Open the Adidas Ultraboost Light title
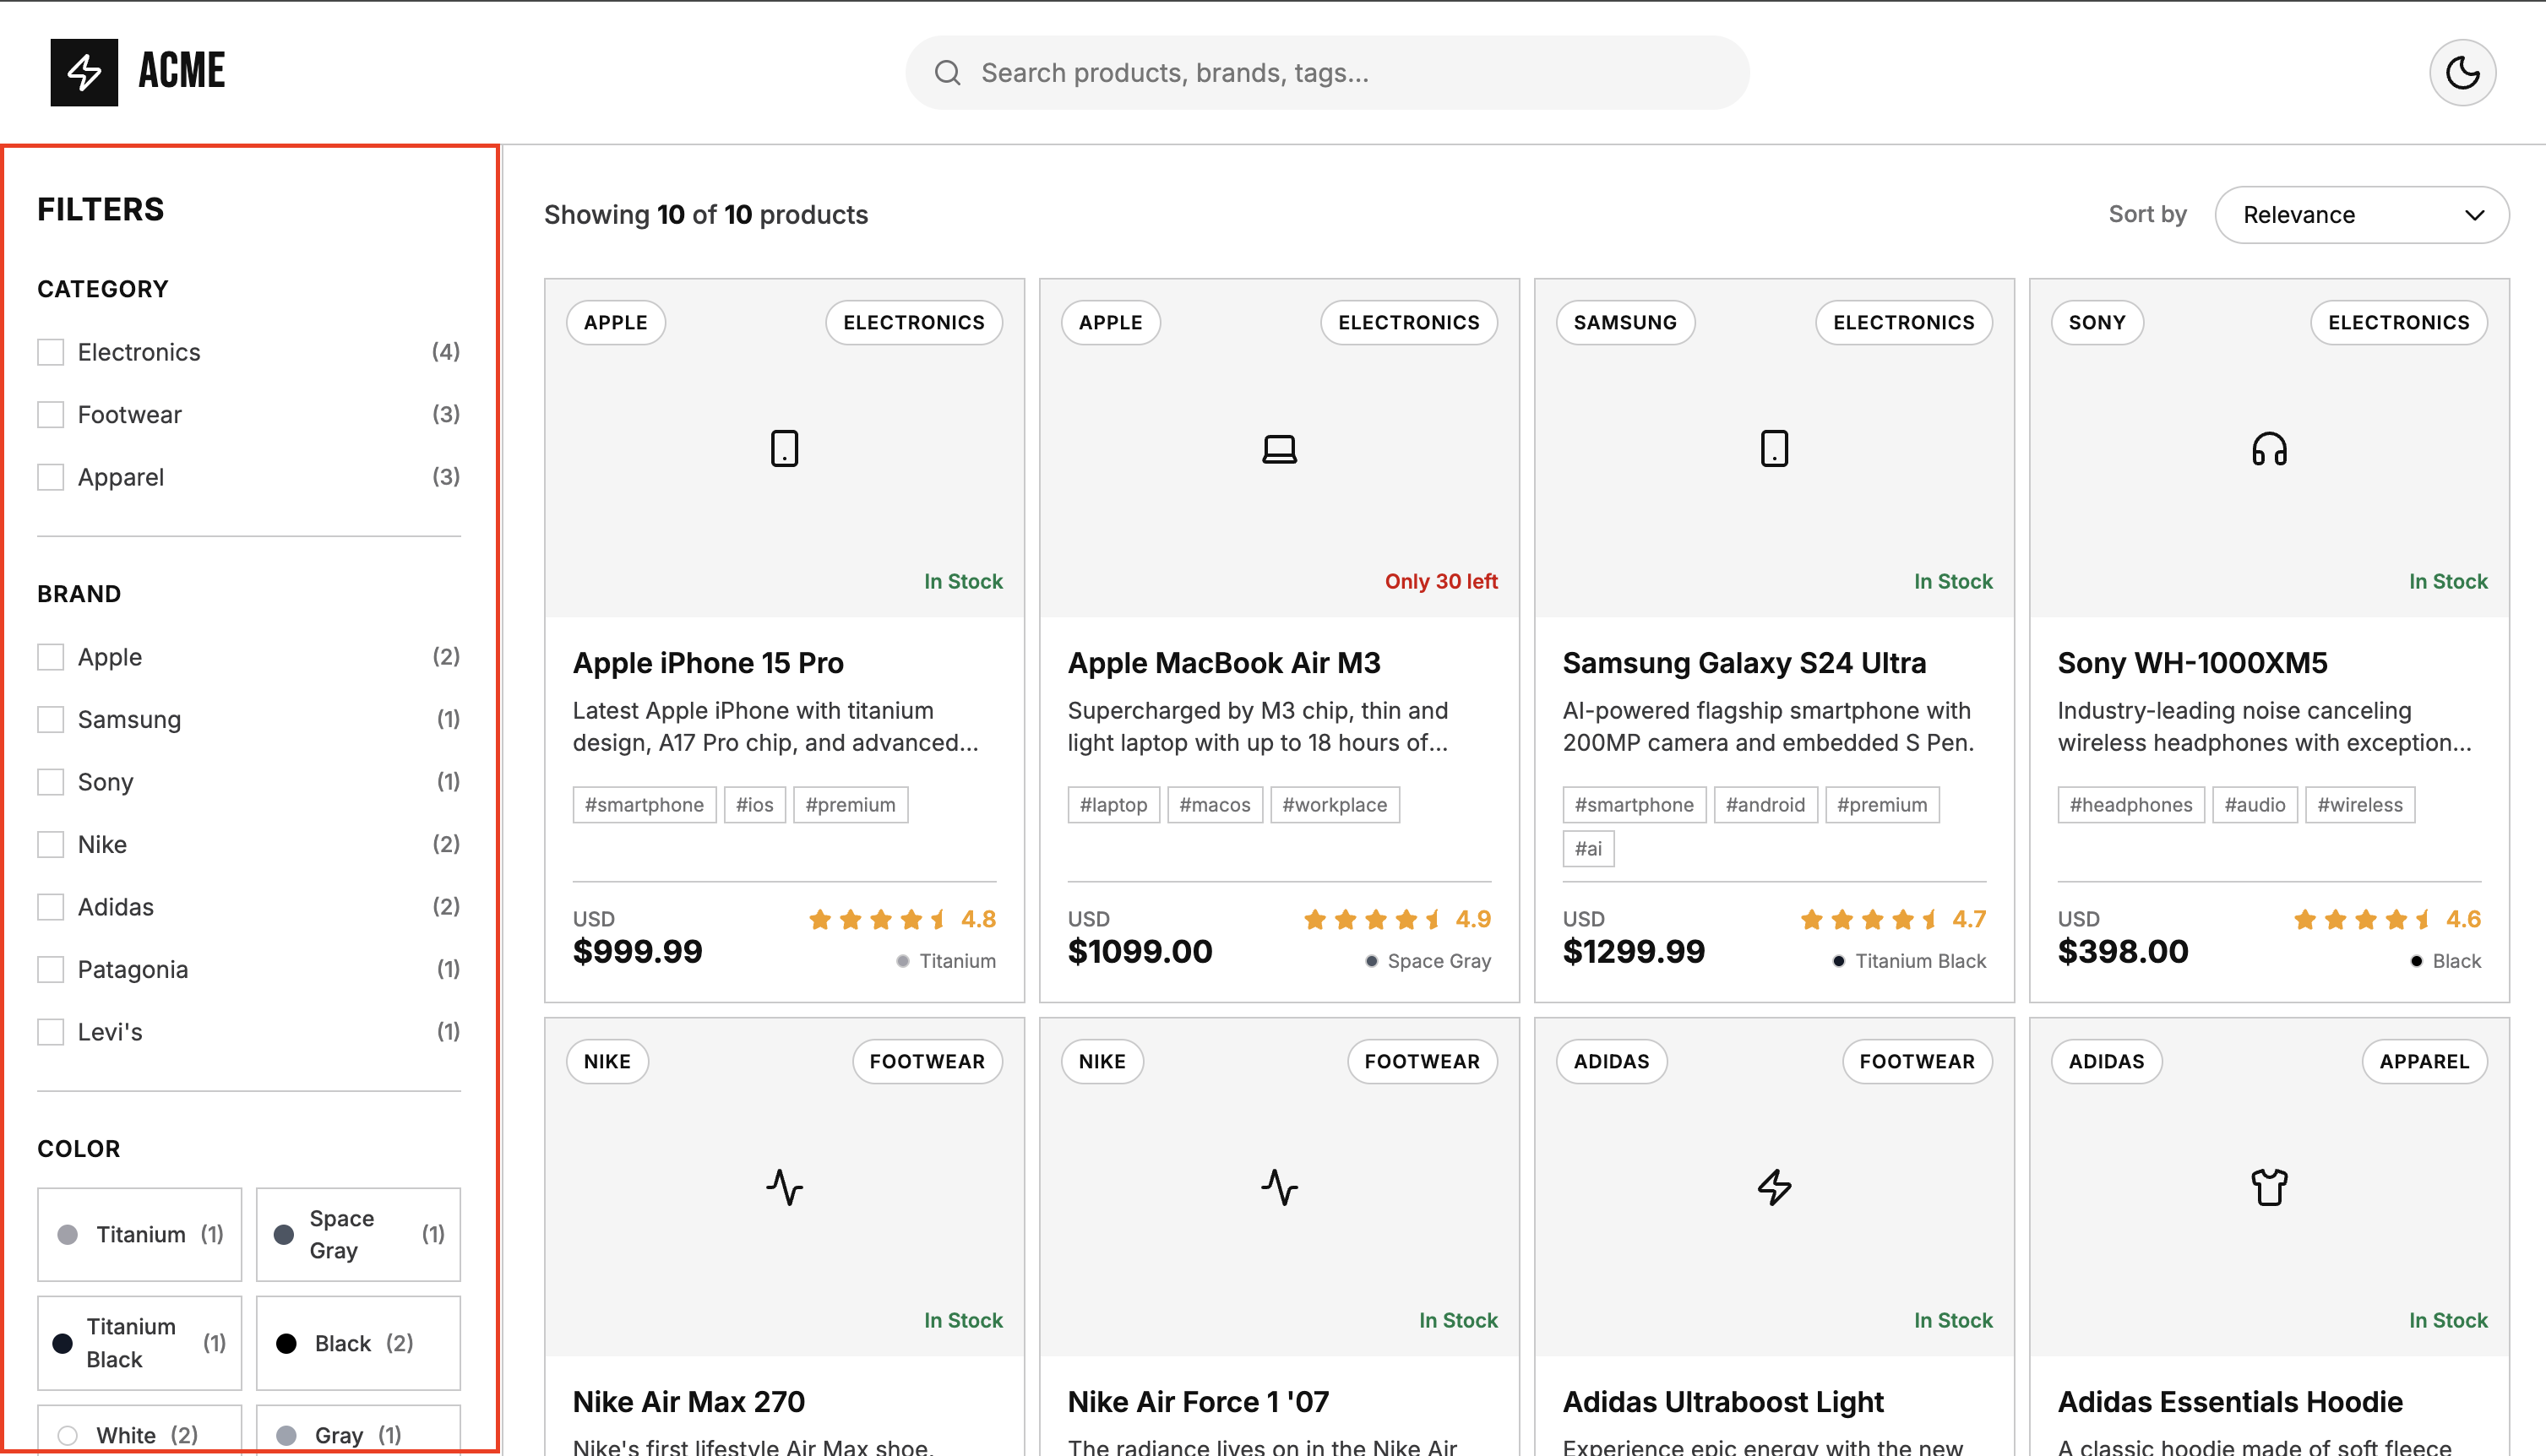 pyautogui.click(x=1723, y=1402)
